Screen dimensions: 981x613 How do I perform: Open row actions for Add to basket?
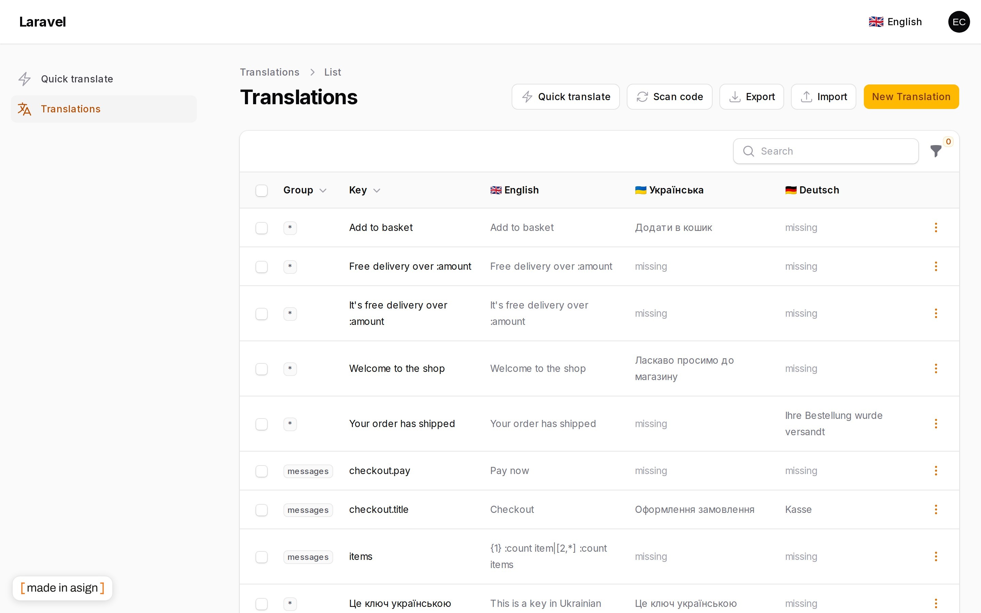936,227
